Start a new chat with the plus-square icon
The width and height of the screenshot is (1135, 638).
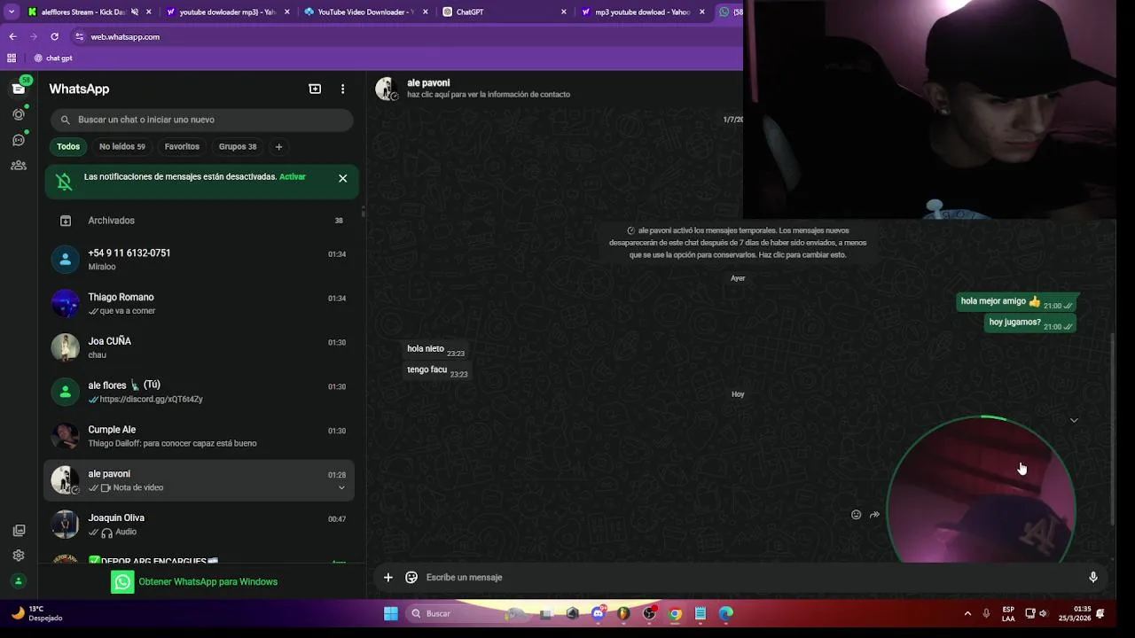[315, 89]
